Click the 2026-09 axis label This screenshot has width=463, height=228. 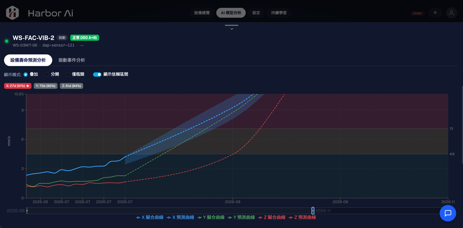click(340, 202)
